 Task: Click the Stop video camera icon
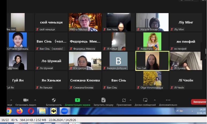(26, 100)
